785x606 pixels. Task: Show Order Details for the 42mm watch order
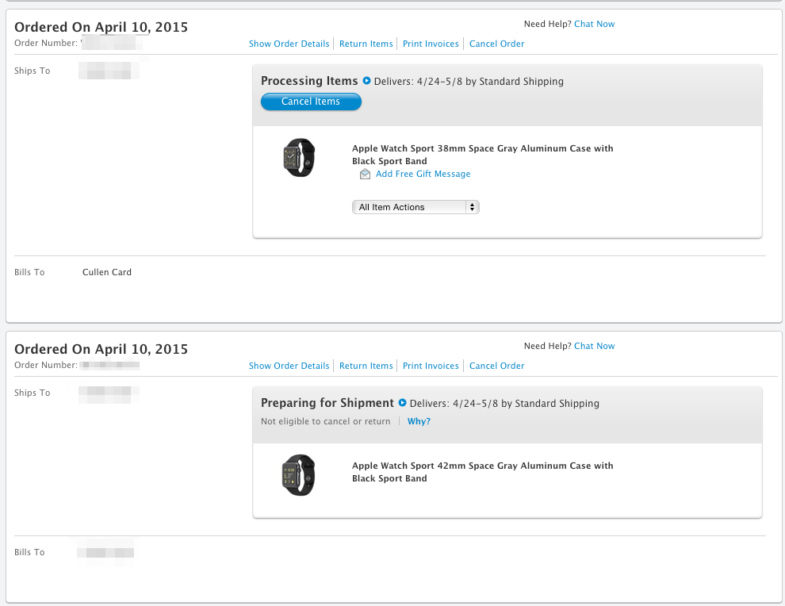[289, 366]
